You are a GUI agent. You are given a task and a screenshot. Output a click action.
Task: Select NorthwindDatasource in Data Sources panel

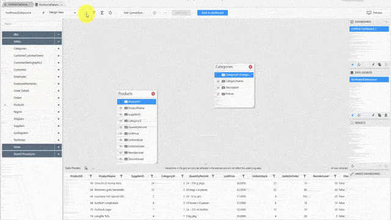(x=369, y=79)
